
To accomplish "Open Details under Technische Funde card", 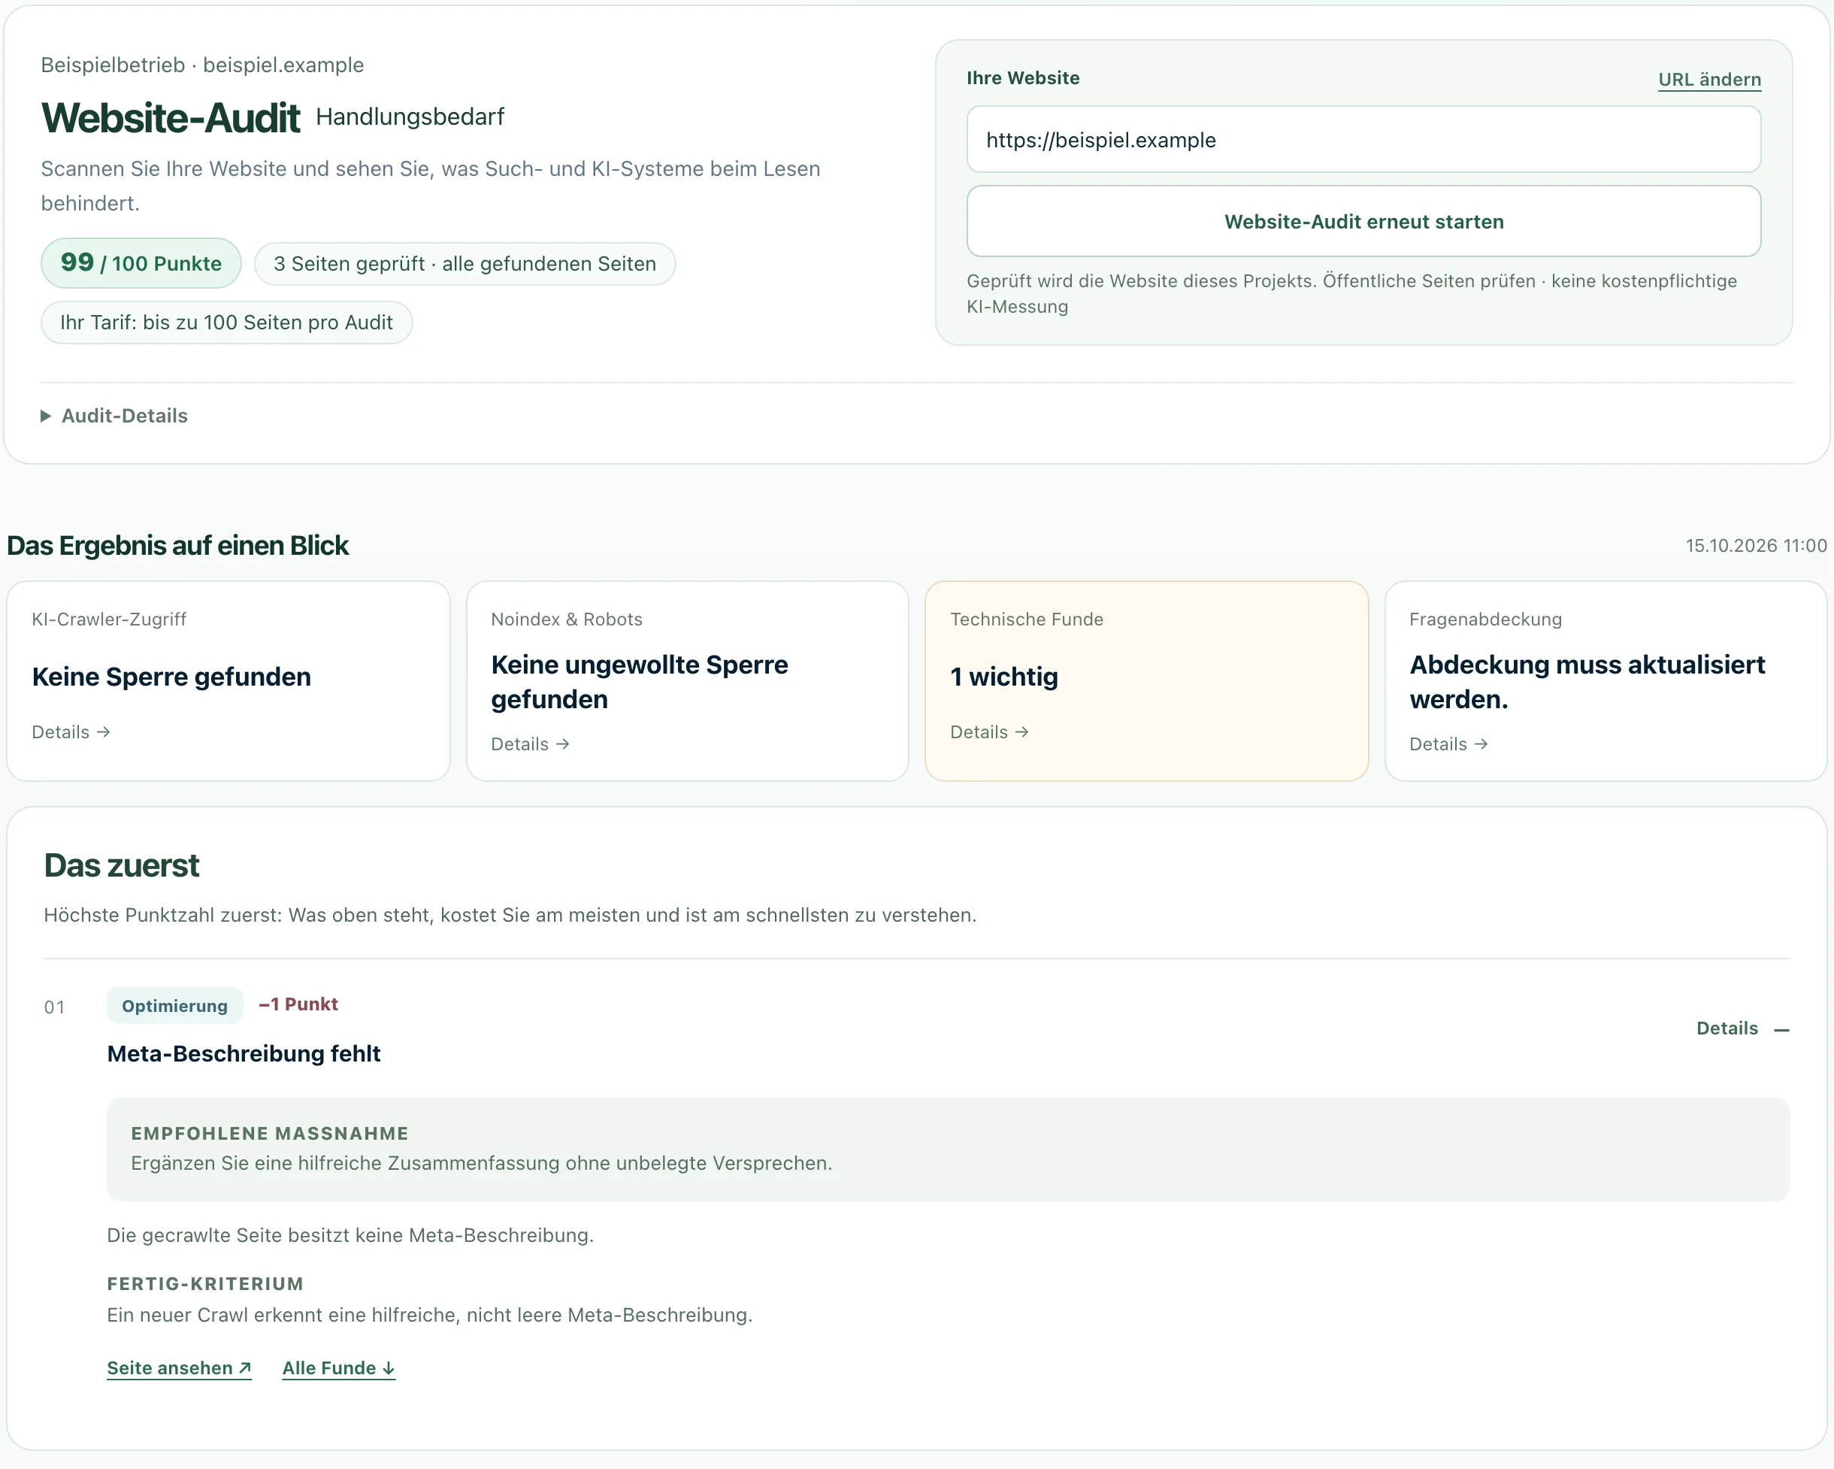I will 989,732.
